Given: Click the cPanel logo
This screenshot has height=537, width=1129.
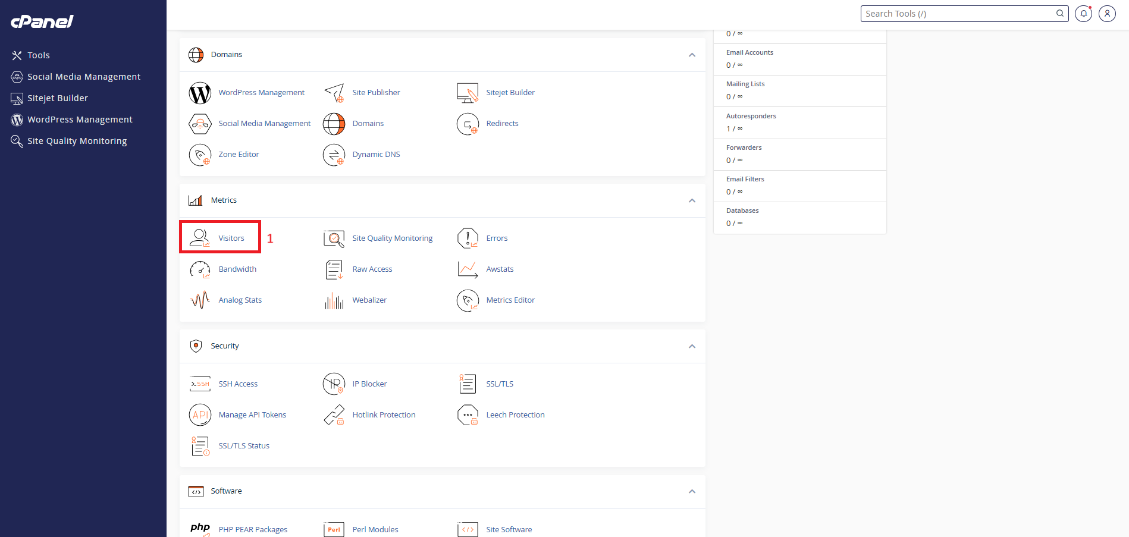Looking at the screenshot, I should pos(42,21).
